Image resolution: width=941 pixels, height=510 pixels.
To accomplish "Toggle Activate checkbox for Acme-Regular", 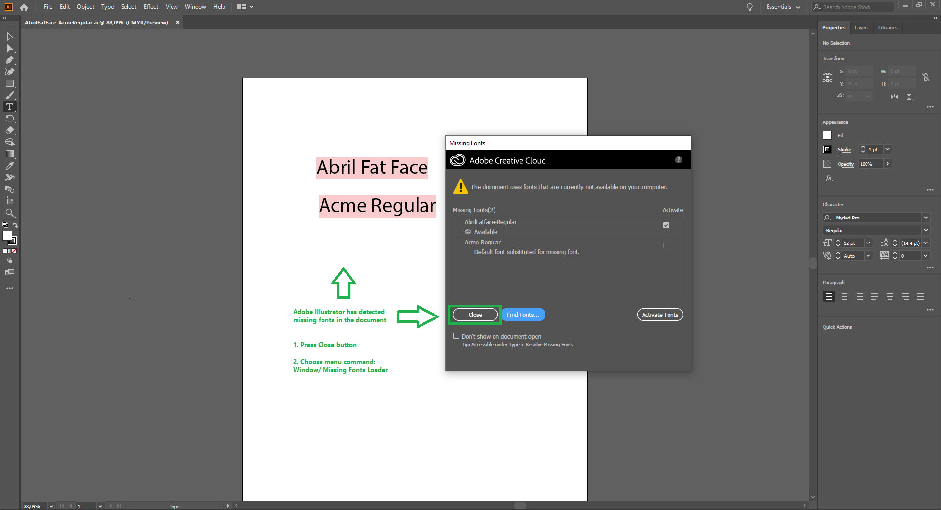I will point(666,245).
